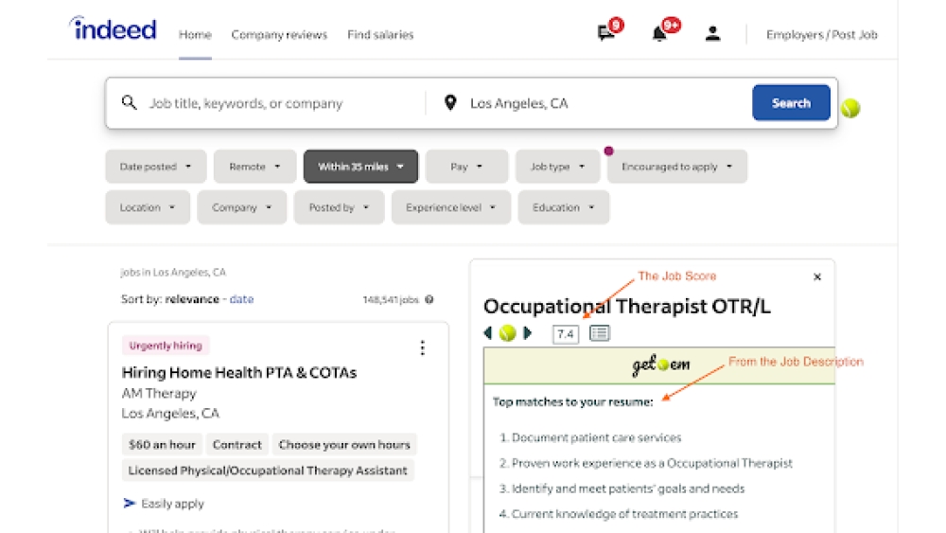Click the Easily apply text
The width and height of the screenshot is (946, 533).
172,504
